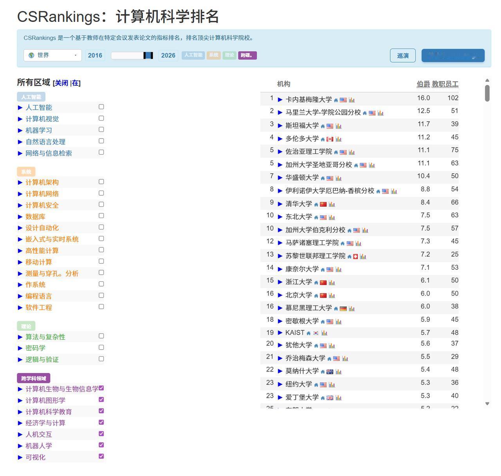
Task: Click the home icon next to 东北大学
Action: pyautogui.click(x=316, y=217)
